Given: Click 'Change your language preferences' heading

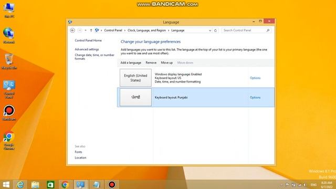Looking at the screenshot, I should [x=151, y=41].
